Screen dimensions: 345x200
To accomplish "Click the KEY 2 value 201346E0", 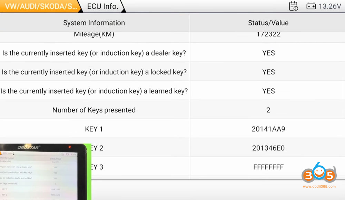I will tap(268, 148).
